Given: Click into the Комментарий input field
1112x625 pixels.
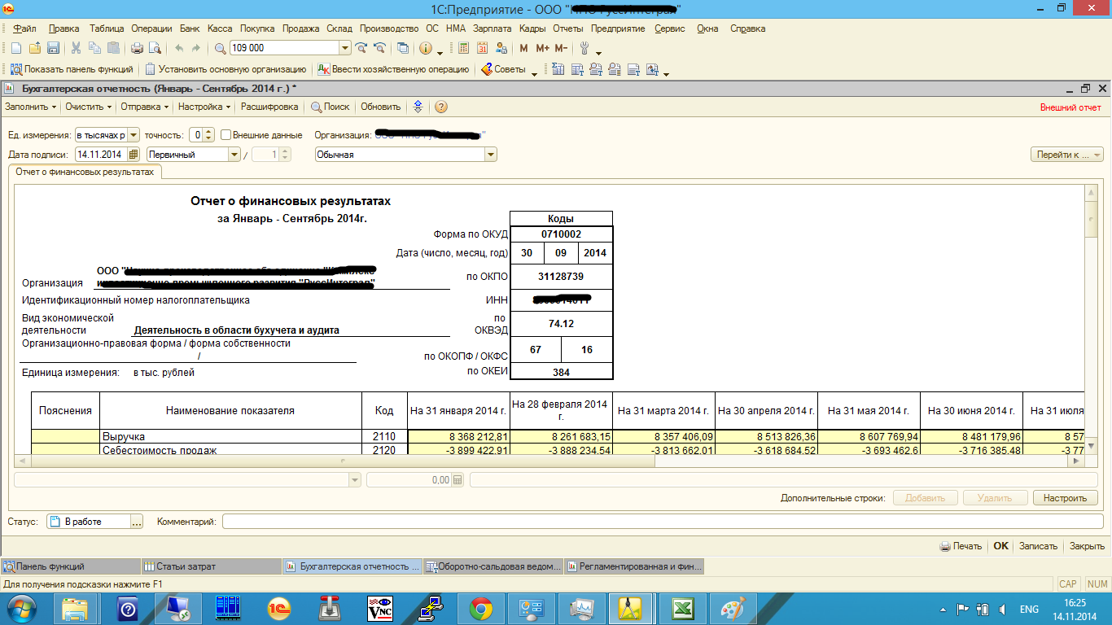Looking at the screenshot, I should tap(663, 522).
